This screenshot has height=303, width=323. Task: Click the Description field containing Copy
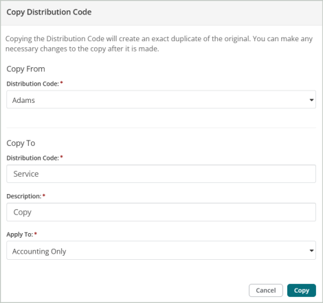tap(161, 212)
